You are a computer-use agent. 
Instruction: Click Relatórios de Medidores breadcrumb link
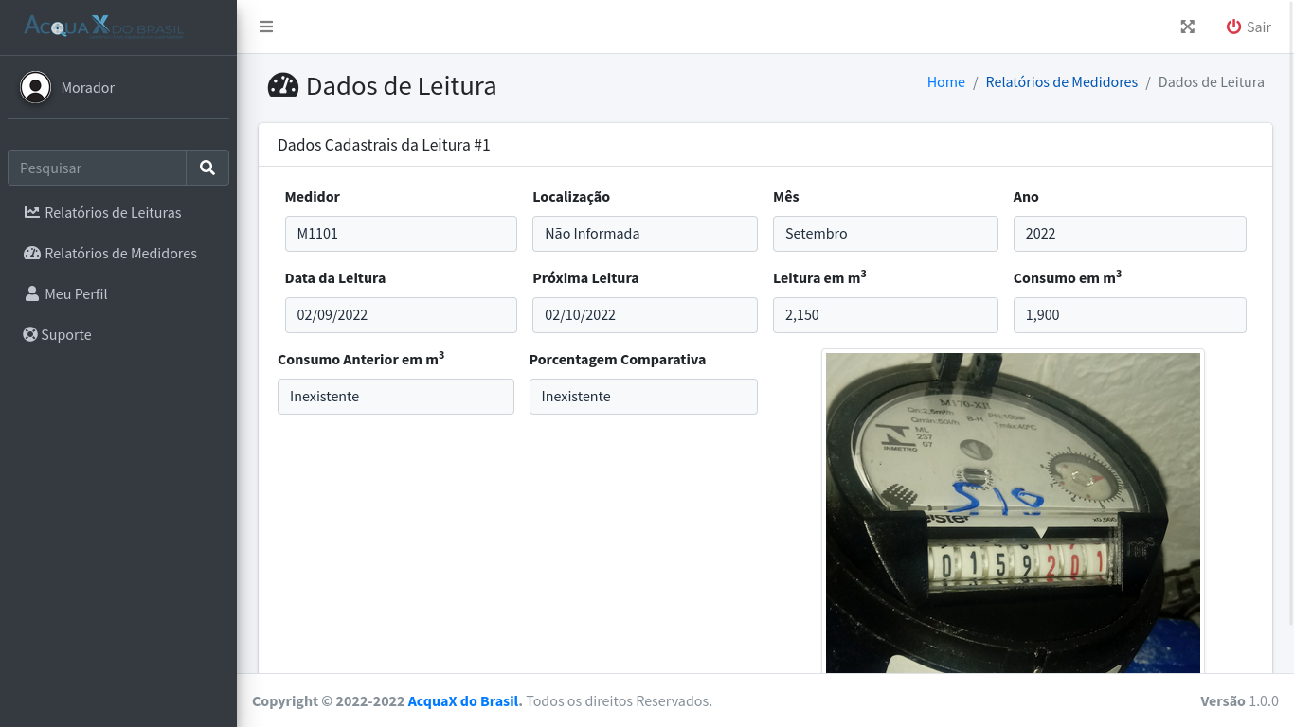1061,81
